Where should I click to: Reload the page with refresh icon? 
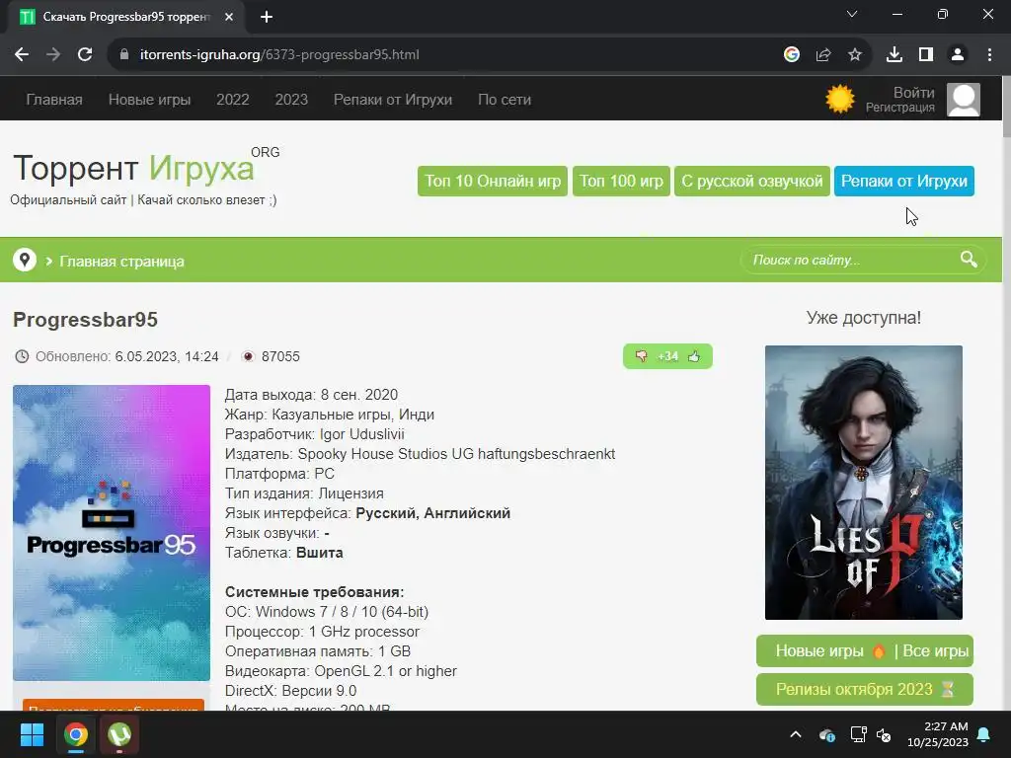tap(85, 55)
